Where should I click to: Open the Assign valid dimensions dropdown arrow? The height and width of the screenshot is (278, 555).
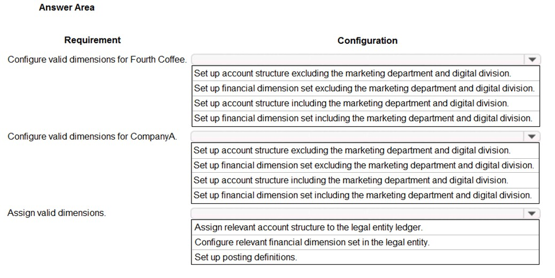(x=531, y=213)
